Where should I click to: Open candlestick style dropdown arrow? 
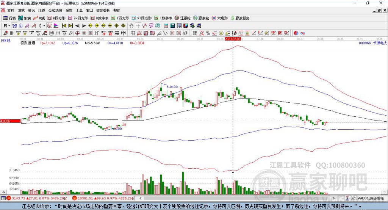click(x=44, y=26)
